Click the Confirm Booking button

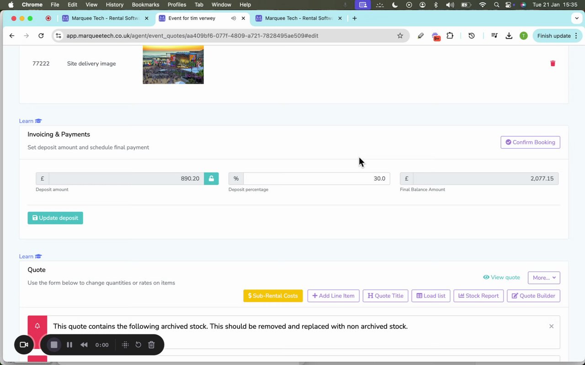point(530,142)
